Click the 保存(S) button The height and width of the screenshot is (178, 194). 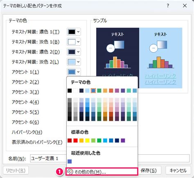click(x=149, y=170)
